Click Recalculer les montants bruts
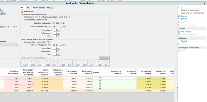Image resolution: width=207 pixels, height=102 pixels. coord(193,13)
